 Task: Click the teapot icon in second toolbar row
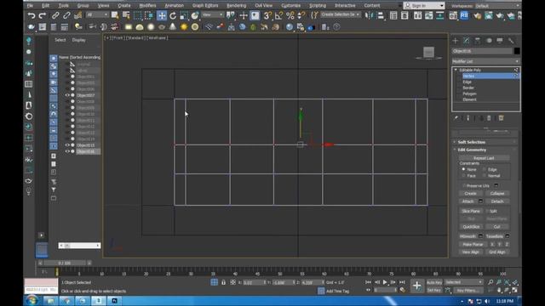pyautogui.click(x=31, y=26)
